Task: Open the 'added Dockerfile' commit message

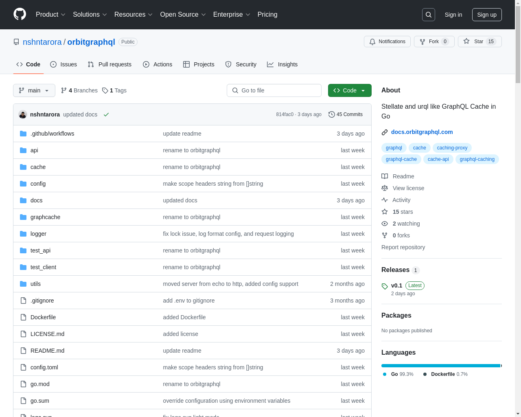Action: (x=184, y=317)
